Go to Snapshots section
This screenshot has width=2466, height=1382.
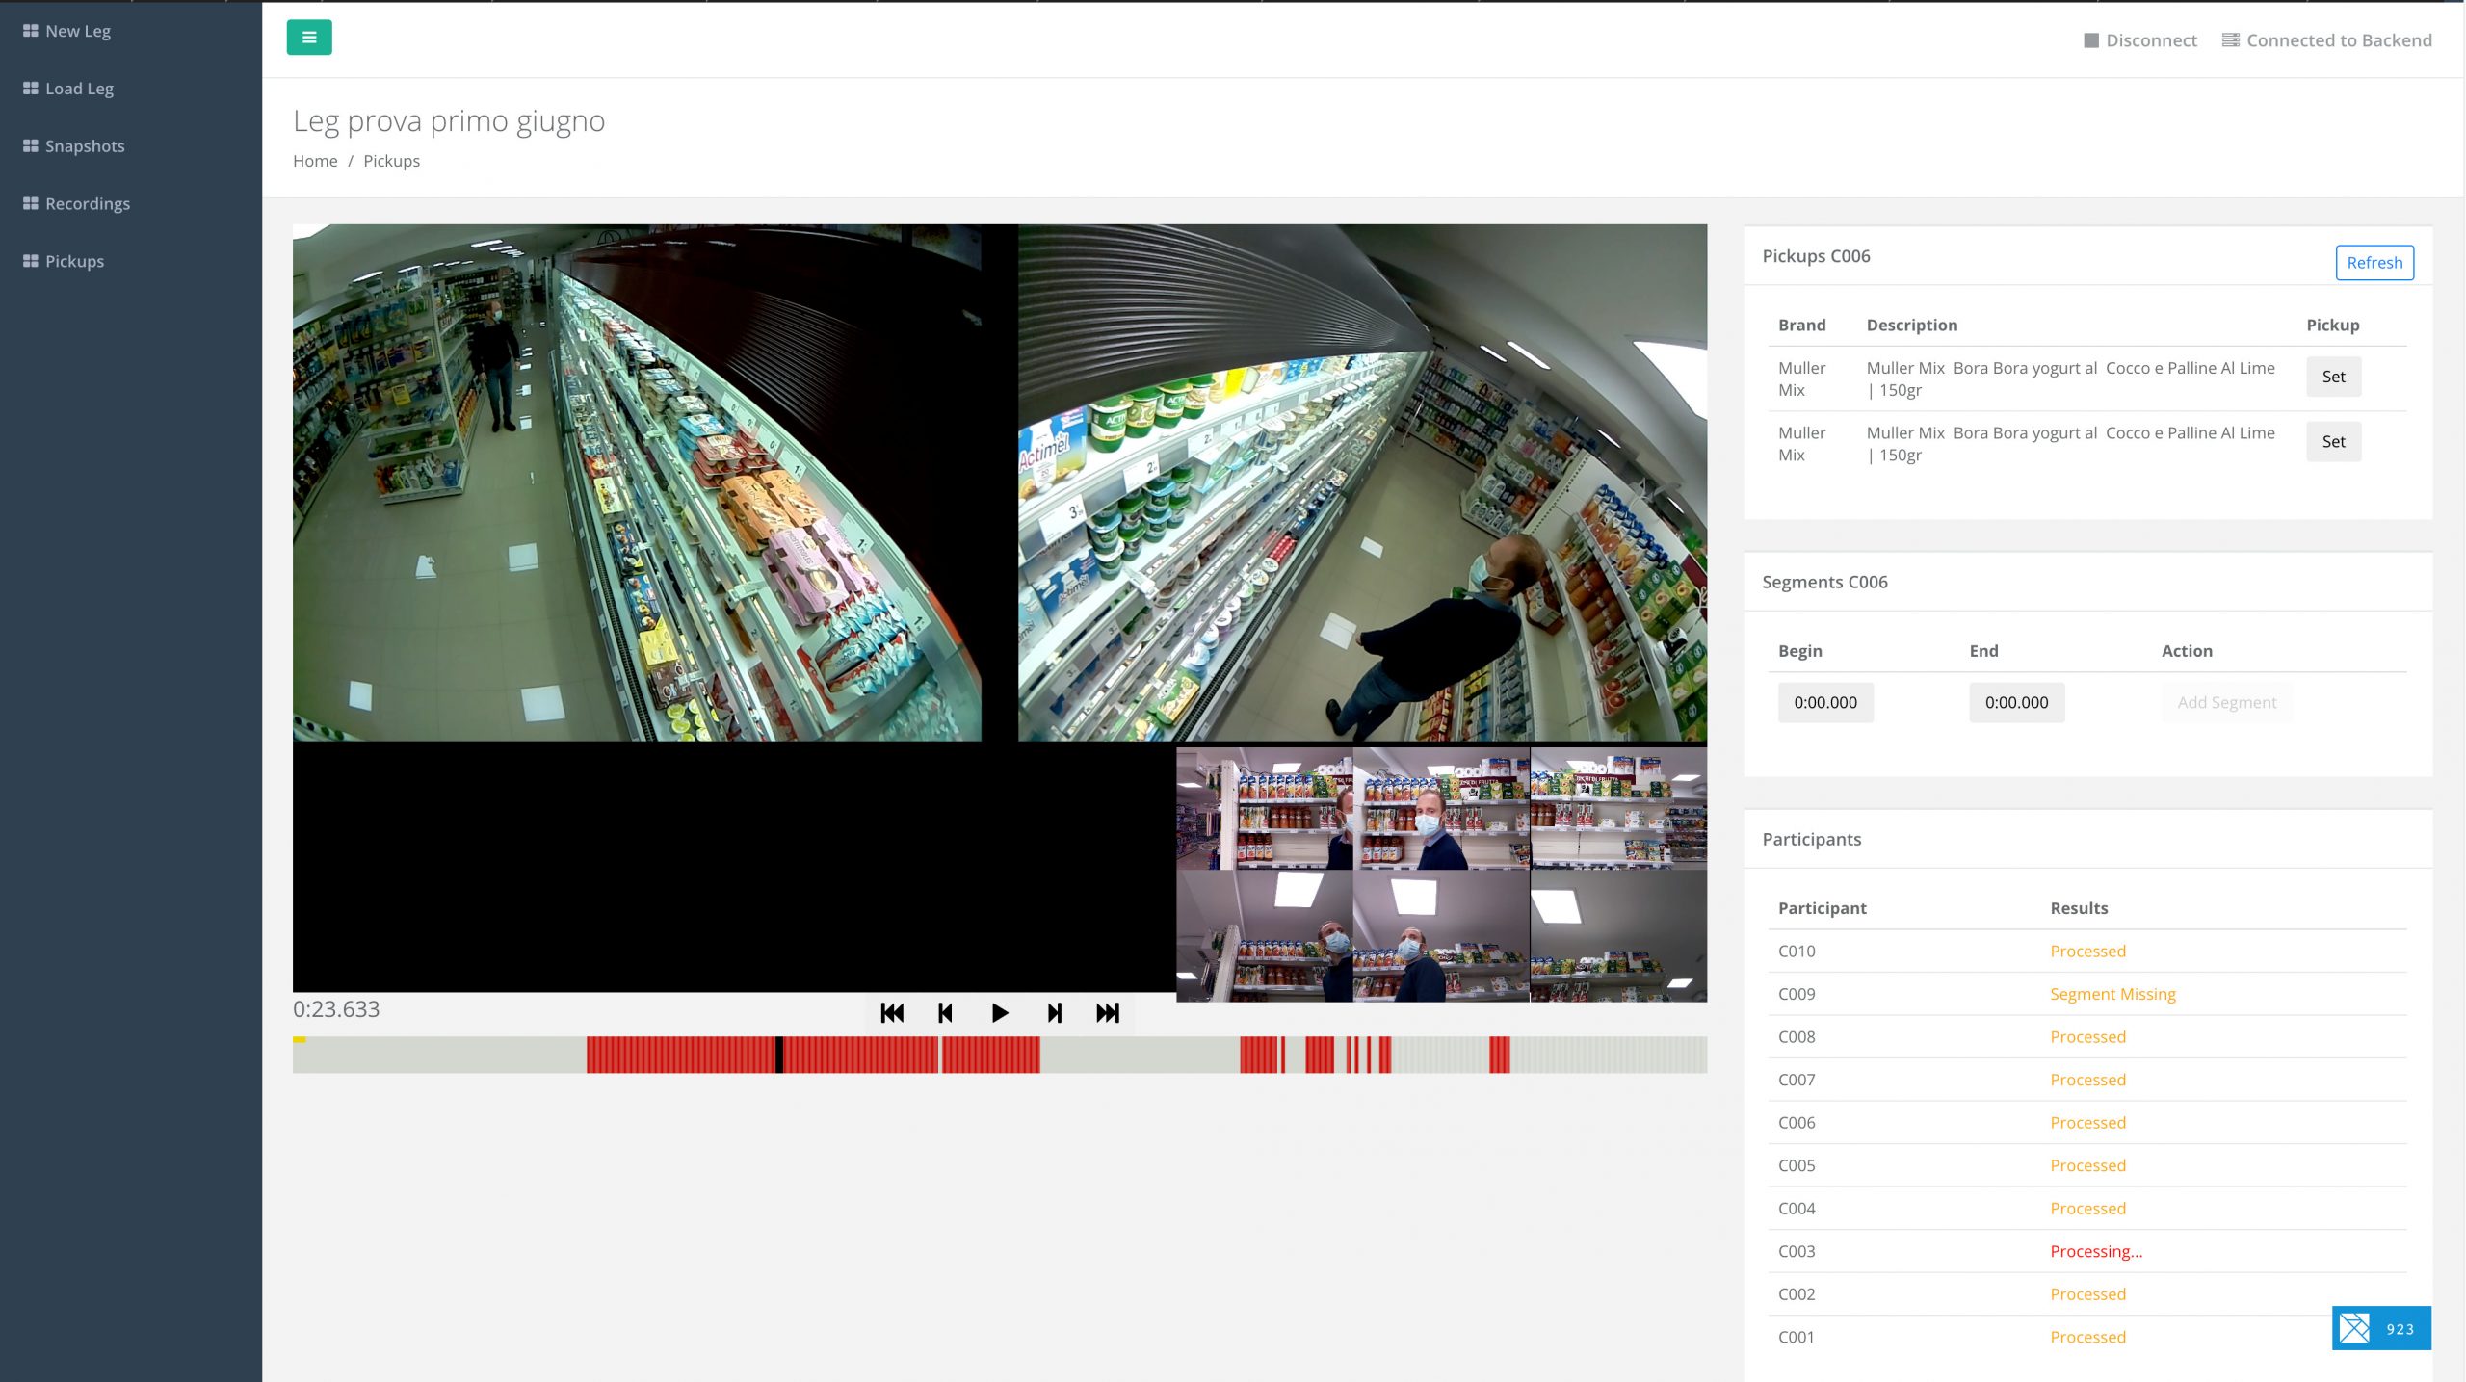pos(74,146)
